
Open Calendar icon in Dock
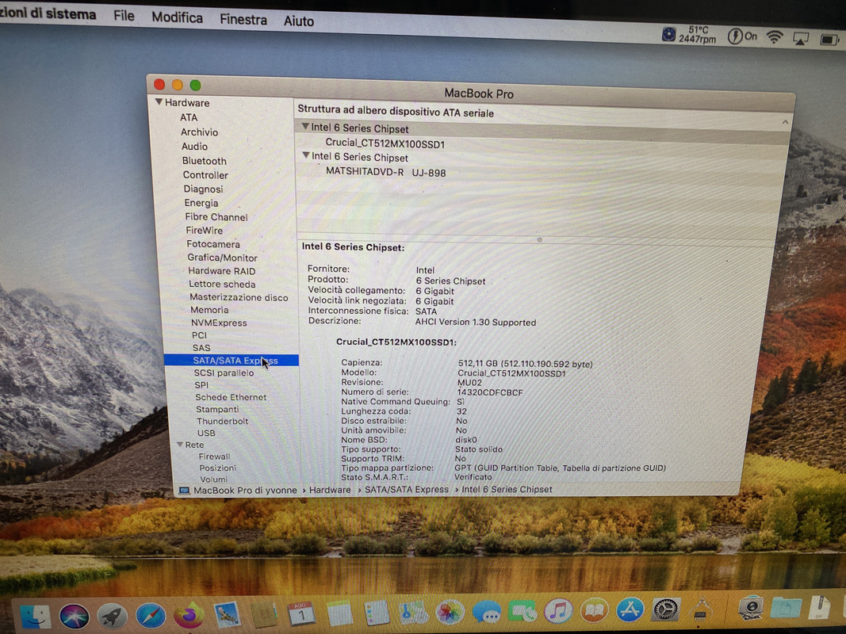[x=301, y=614]
